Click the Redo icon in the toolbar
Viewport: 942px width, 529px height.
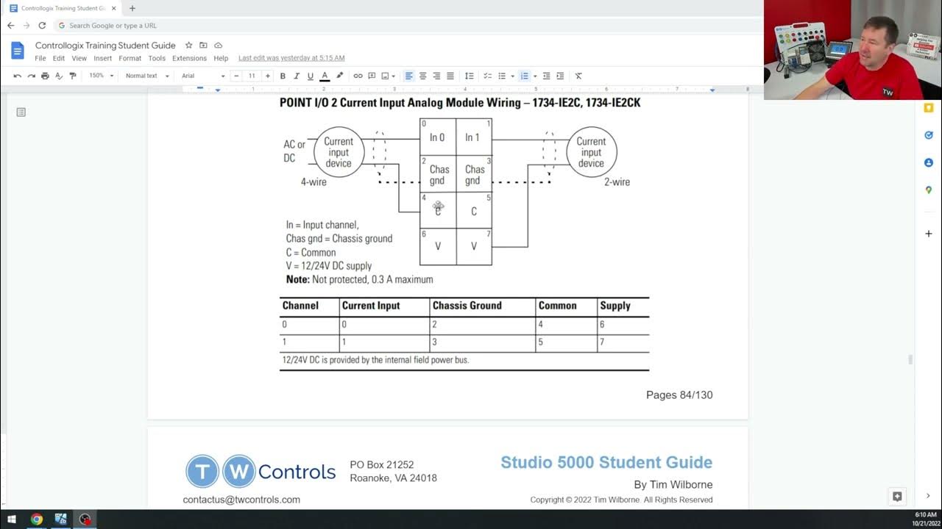31,76
